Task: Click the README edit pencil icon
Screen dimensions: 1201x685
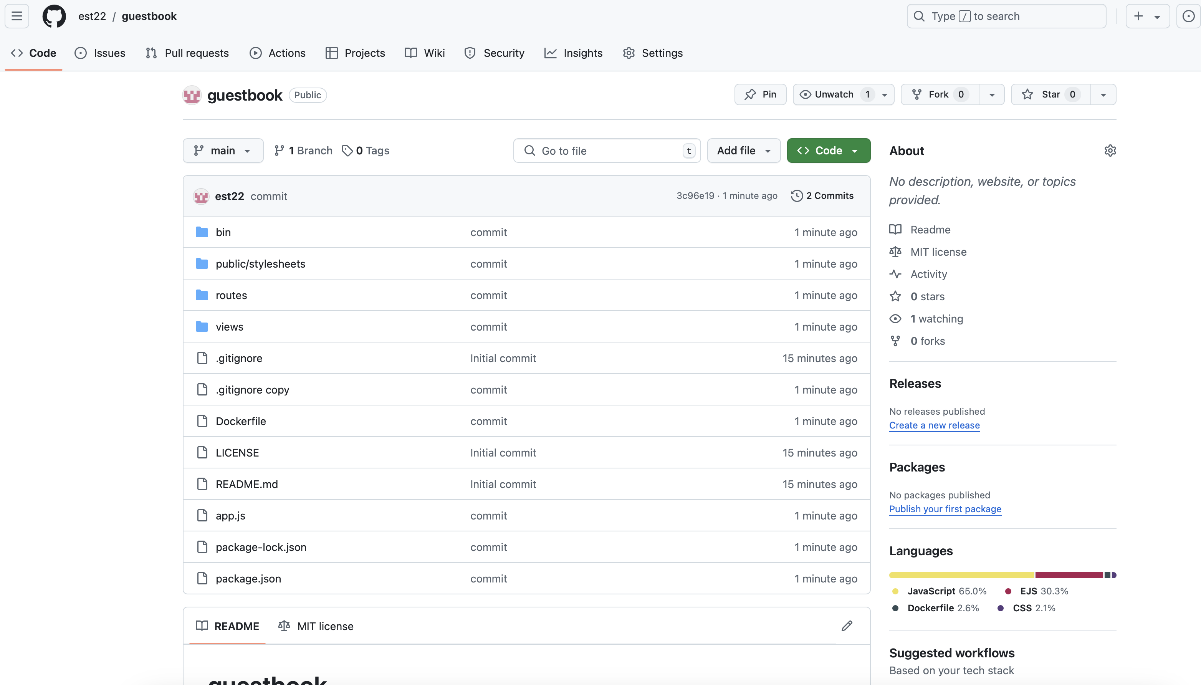Action: click(x=847, y=626)
